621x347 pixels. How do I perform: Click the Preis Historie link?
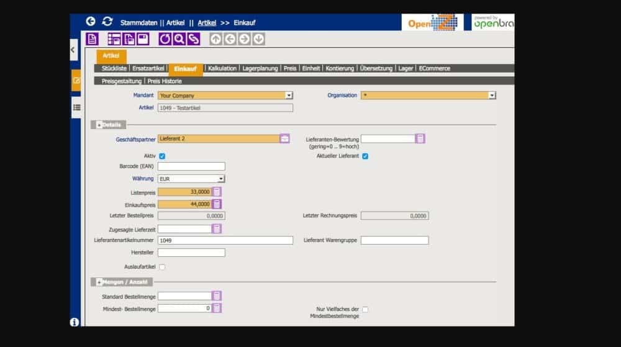click(165, 81)
